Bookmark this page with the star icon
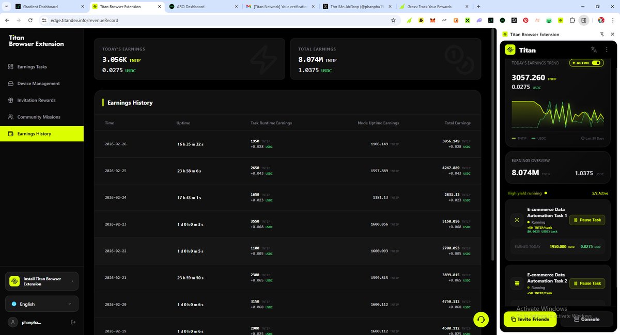 click(x=393, y=20)
